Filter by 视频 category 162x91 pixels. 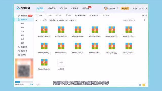23,28
